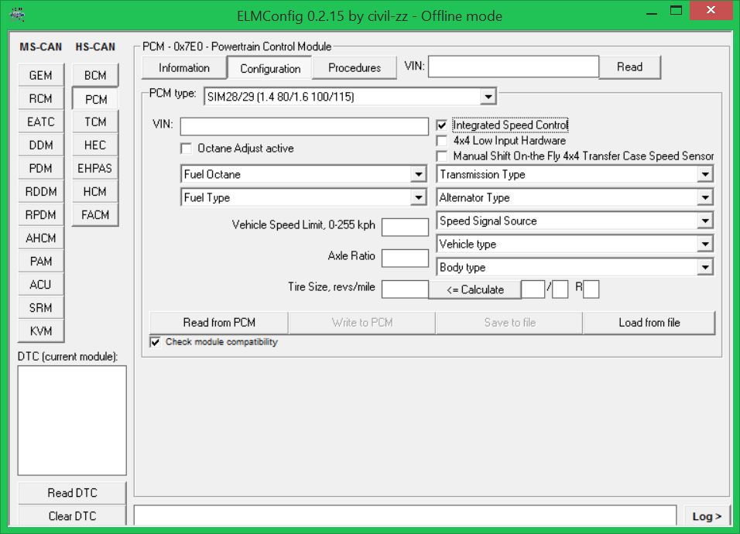Expand the Speed Signal Source dropdown
740x534 pixels.
pos(704,221)
